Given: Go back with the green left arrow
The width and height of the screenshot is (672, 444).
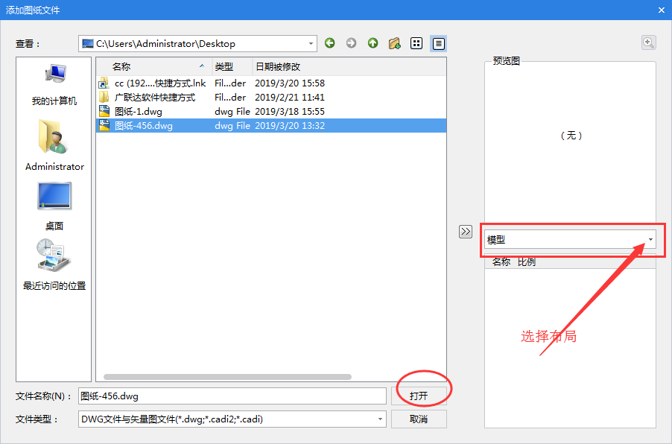Looking at the screenshot, I should 329,43.
